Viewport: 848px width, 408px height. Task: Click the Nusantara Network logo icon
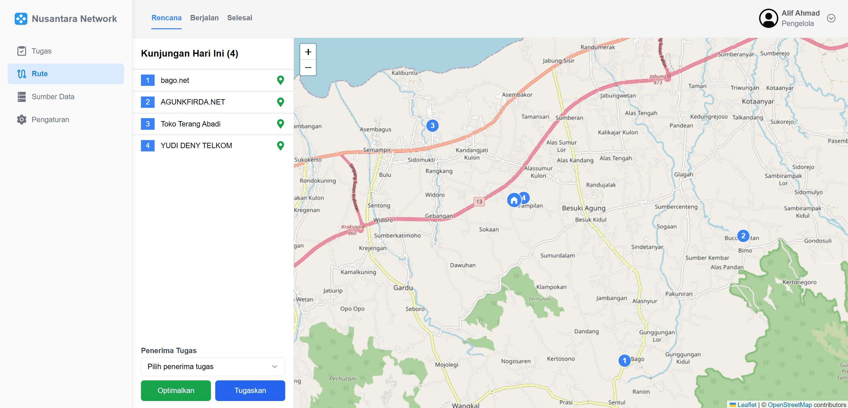pyautogui.click(x=21, y=19)
